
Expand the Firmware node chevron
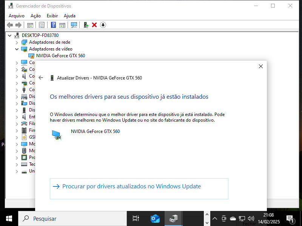click(x=17, y=130)
